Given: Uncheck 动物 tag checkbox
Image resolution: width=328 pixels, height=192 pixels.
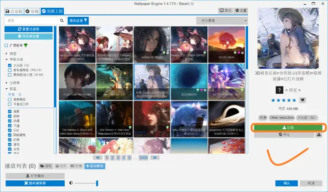Looking at the screenshot, I should pos(10,116).
